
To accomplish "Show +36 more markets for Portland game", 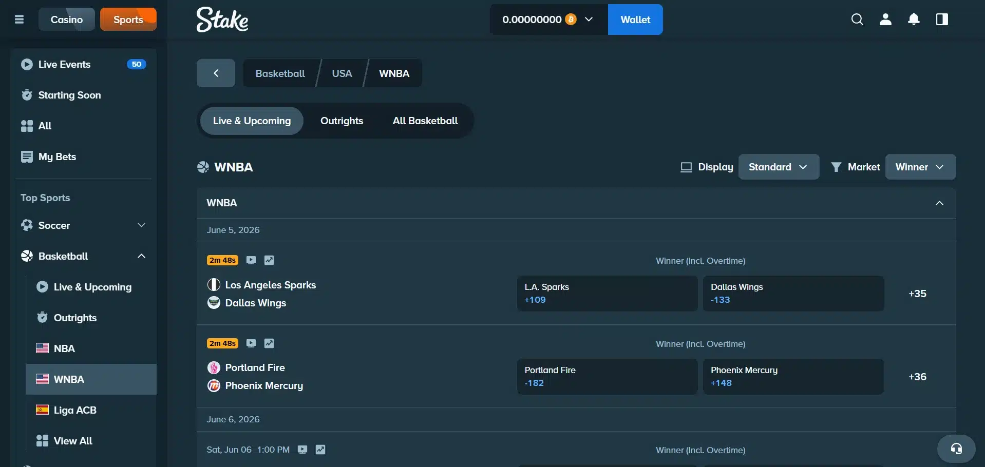I will 917,377.
